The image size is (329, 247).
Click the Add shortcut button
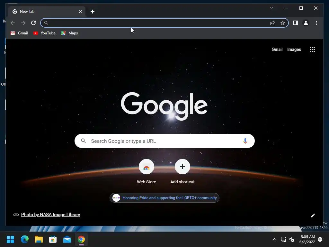coord(182,171)
